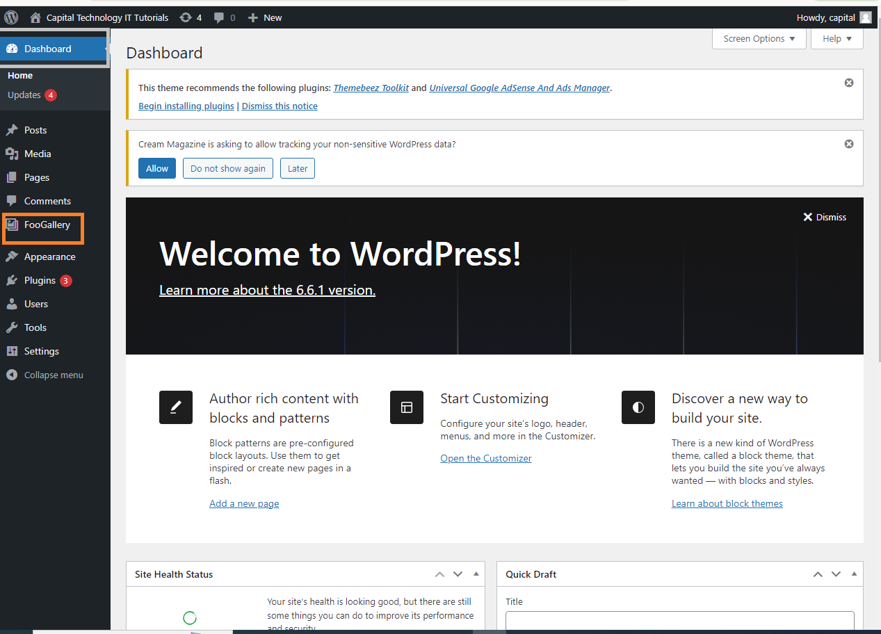Open the FooGallery sidebar menu

[x=47, y=225]
